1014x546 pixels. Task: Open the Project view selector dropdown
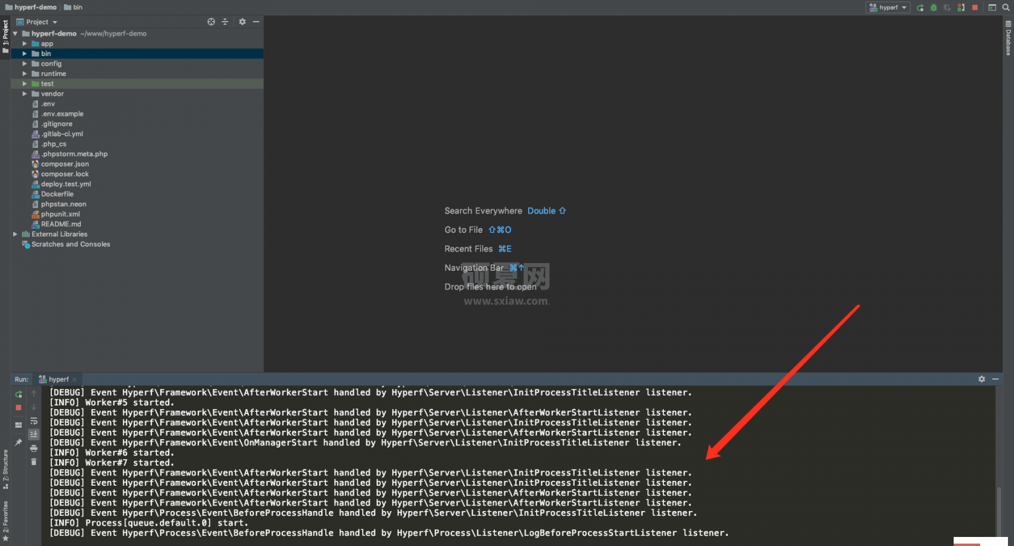(37, 22)
